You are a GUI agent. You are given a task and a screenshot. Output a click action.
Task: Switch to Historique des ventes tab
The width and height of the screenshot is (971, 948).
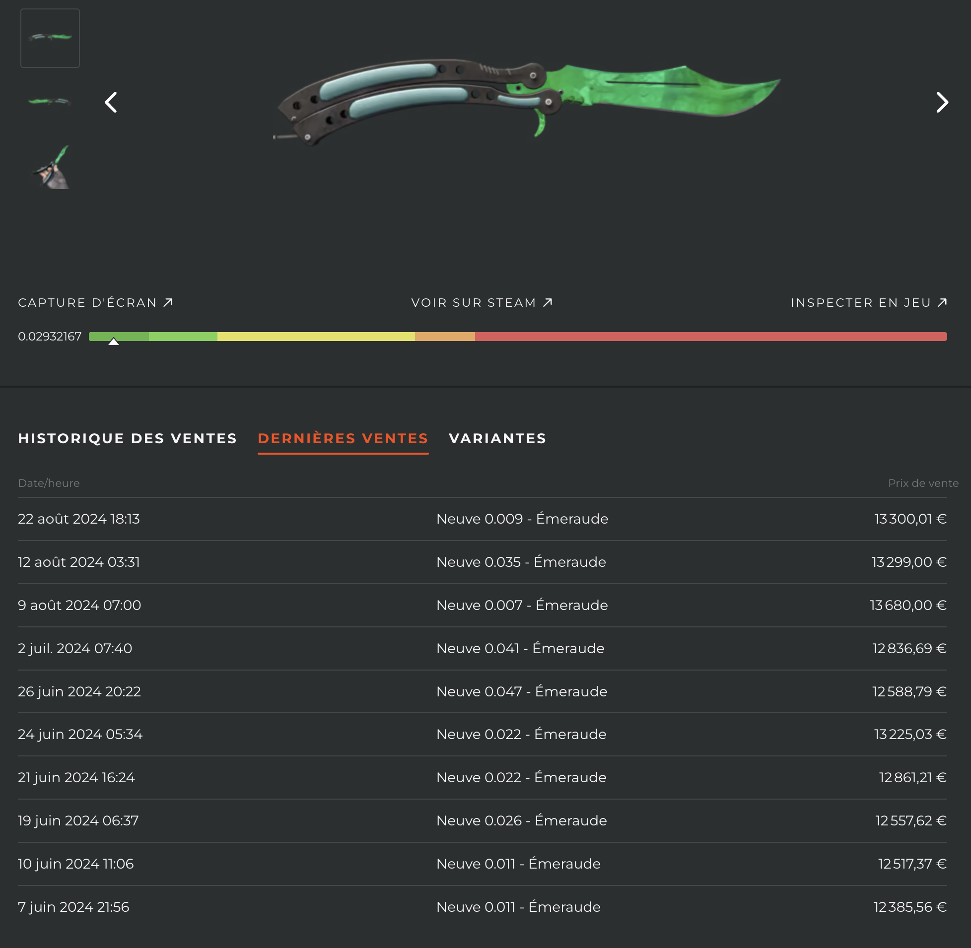click(x=128, y=438)
